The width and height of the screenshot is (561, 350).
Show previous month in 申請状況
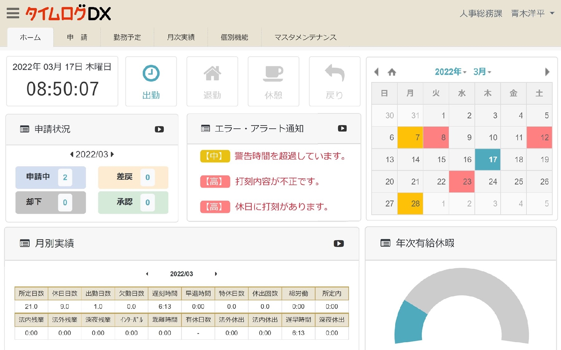click(72, 155)
